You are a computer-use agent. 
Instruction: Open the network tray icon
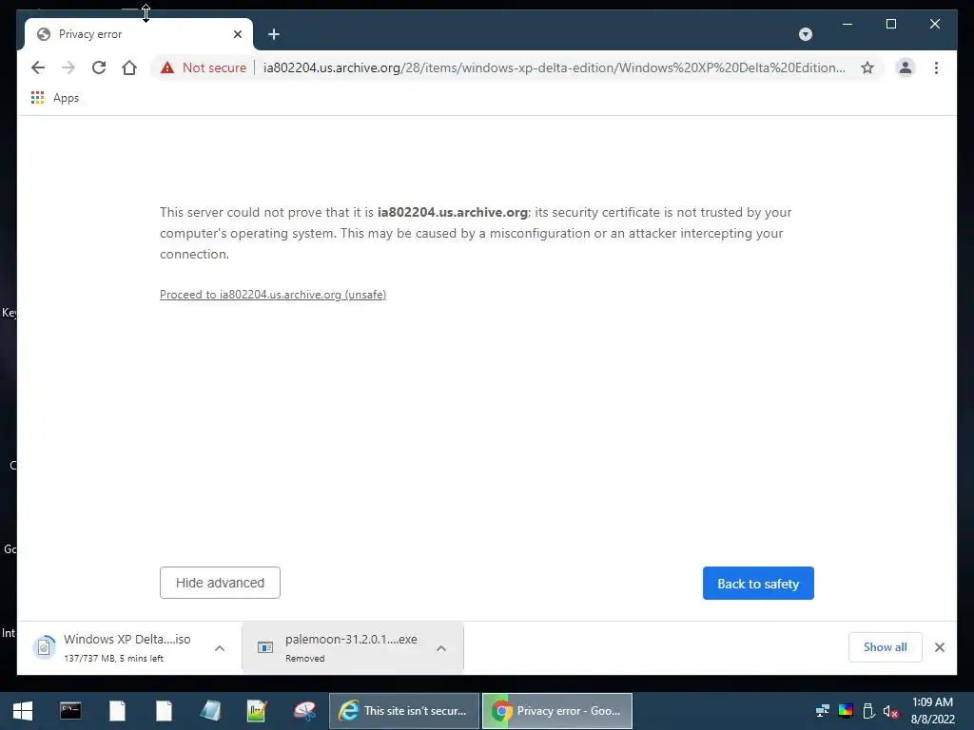point(823,711)
